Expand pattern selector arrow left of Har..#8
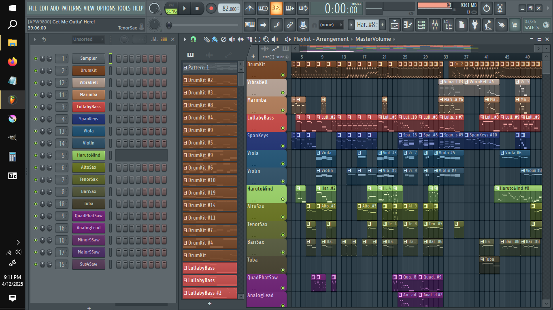553x310 pixels. [x=351, y=25]
